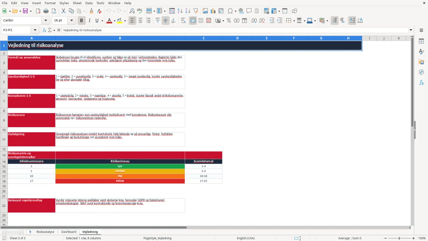Open Find & Replace tool
This screenshot has width=428, height=241.
pos(132,11)
